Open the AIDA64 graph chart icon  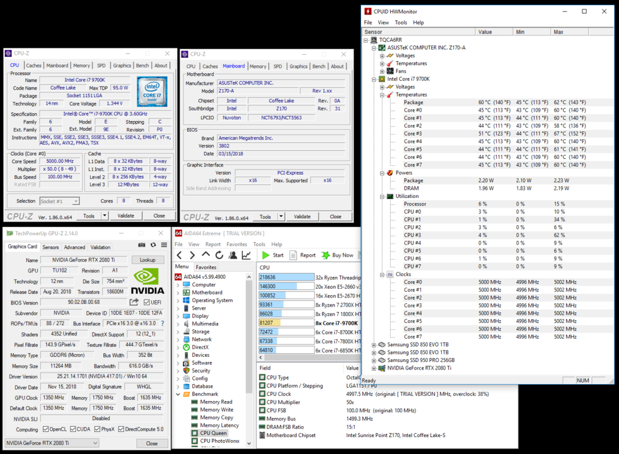[x=246, y=255]
